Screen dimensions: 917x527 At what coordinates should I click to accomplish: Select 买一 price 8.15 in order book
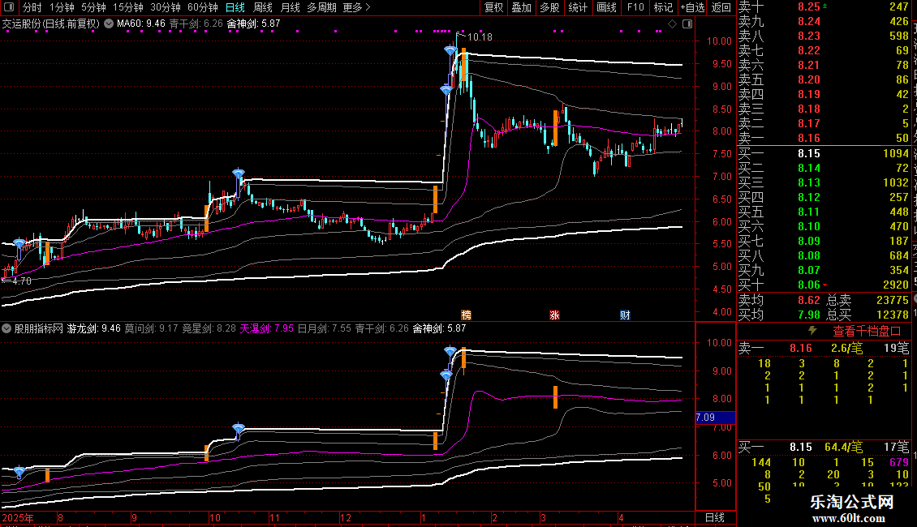coord(809,154)
